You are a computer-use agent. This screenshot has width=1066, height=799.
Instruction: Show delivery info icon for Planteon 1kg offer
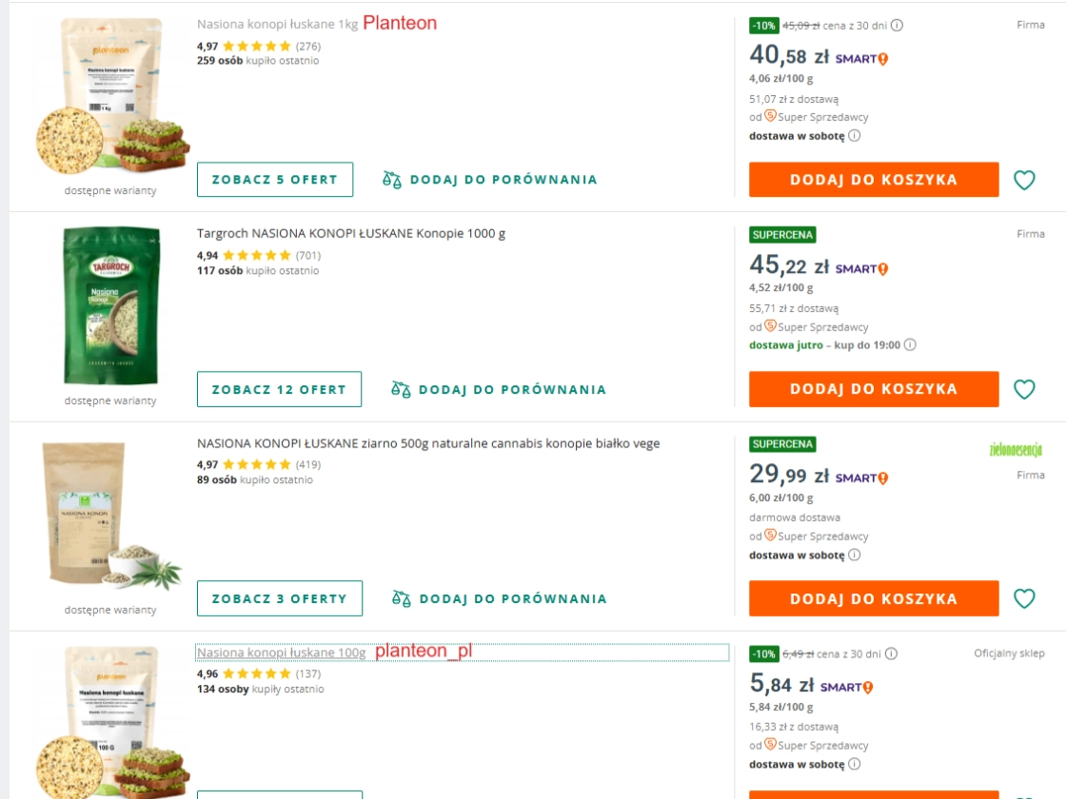click(x=855, y=135)
